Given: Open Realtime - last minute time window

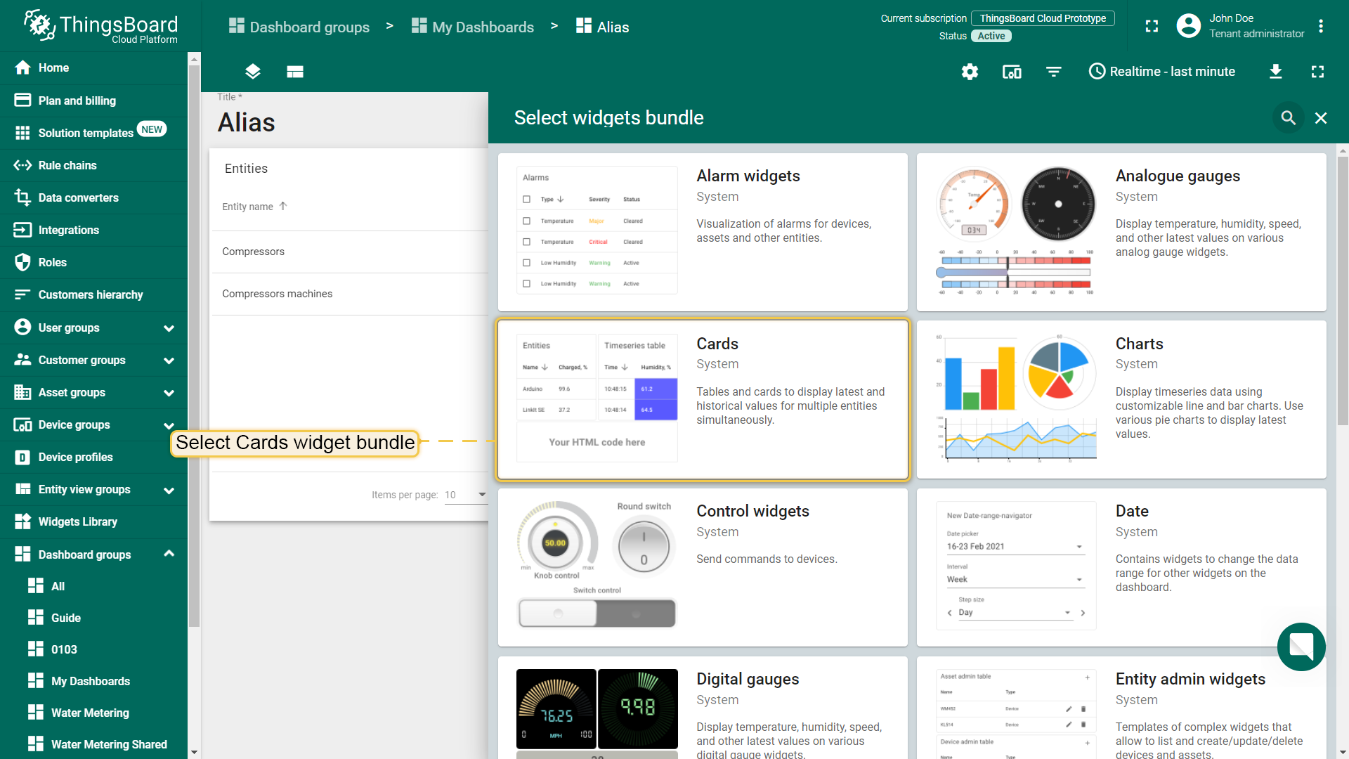Looking at the screenshot, I should 1162,71.
